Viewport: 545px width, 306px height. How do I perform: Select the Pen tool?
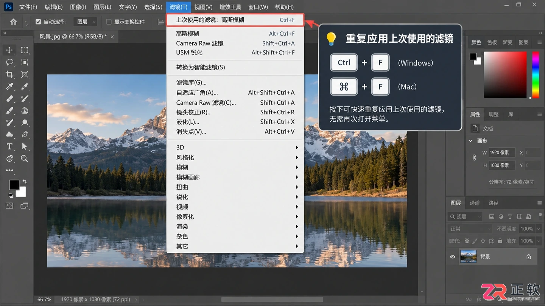click(x=25, y=134)
